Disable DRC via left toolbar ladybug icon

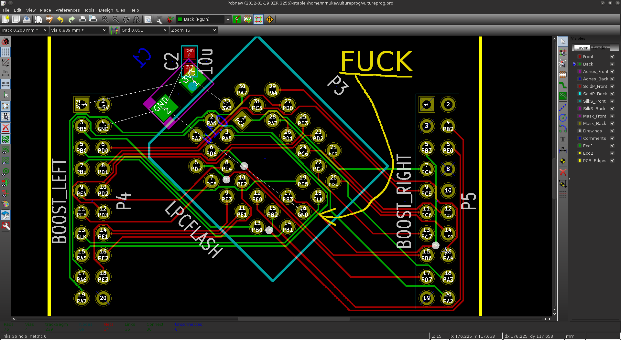pos(5,42)
